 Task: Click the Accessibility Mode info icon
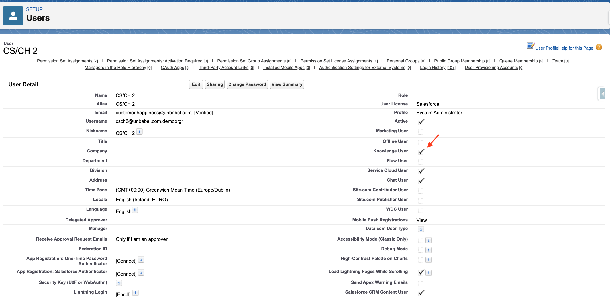(x=429, y=240)
